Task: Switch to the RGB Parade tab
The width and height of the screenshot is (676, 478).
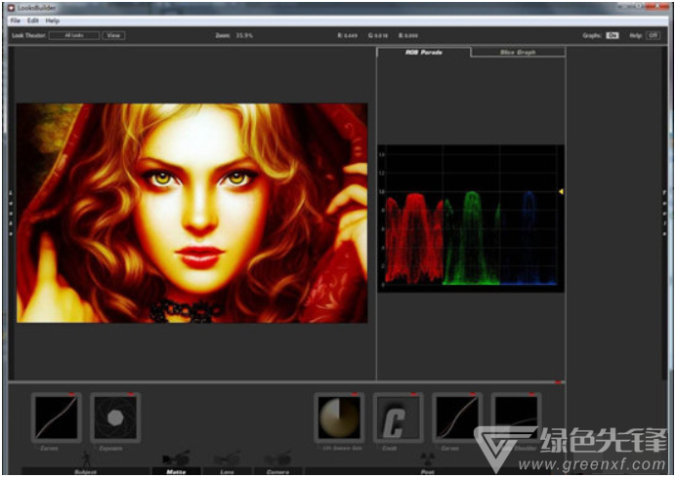Action: click(424, 52)
